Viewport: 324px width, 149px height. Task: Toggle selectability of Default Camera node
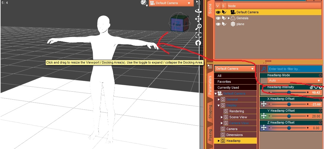click(224, 12)
